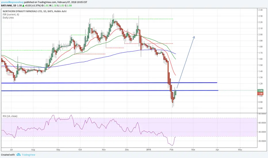Viewport: 268px width, 158px height.
Task: Click the 'O:1.01' open value in header
Action: point(45,5)
